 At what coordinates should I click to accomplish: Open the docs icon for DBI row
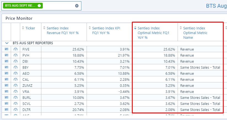point(7,61)
